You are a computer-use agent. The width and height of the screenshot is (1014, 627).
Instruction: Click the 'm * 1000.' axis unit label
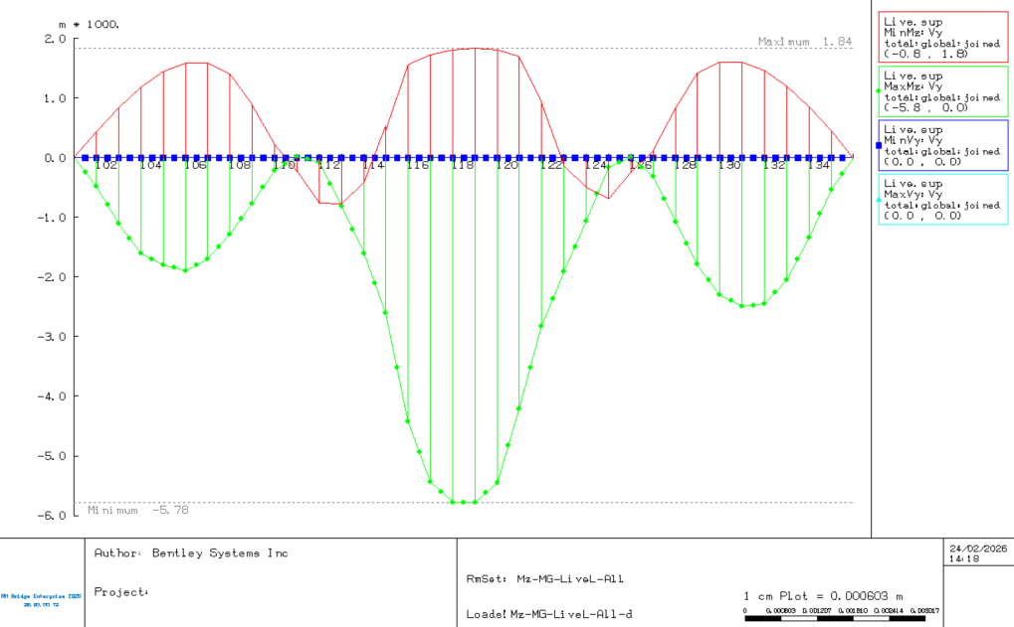90,25
